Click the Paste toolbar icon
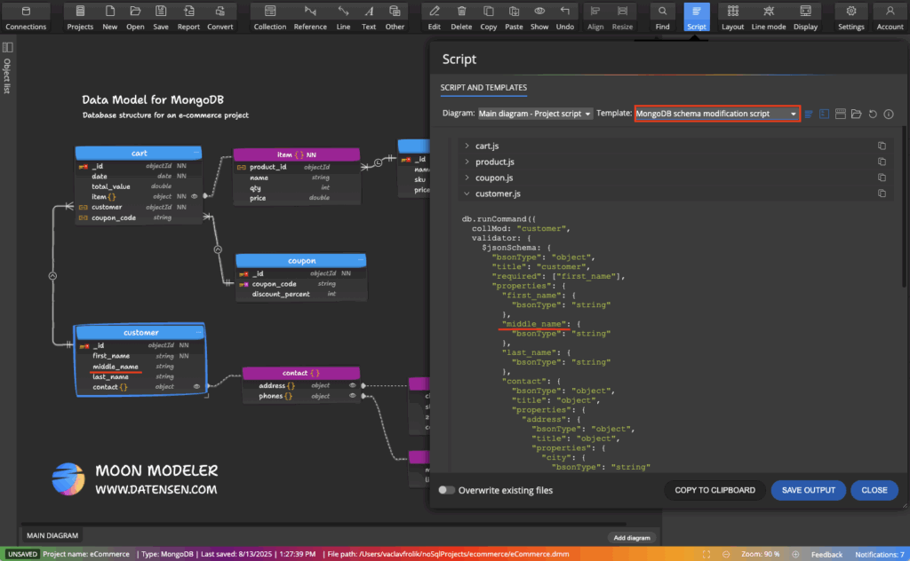 (514, 18)
